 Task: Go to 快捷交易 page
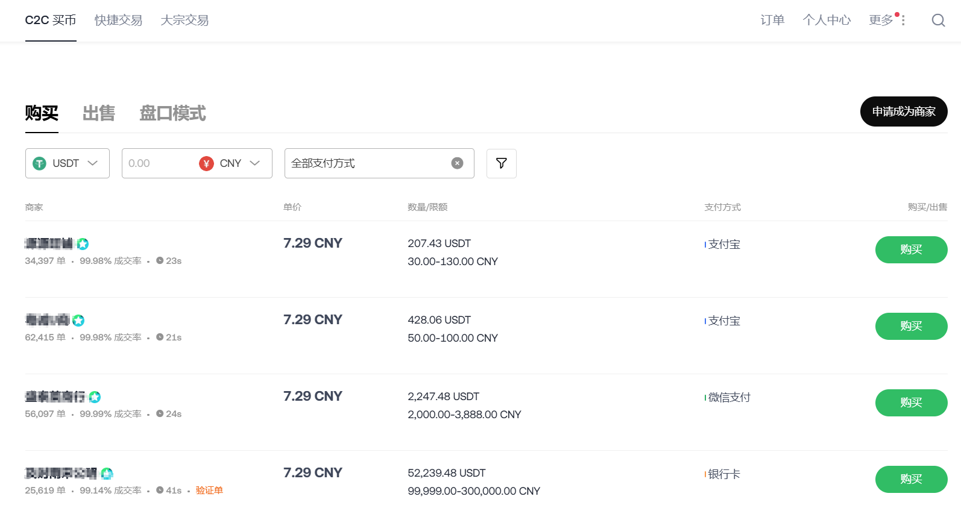coord(119,20)
